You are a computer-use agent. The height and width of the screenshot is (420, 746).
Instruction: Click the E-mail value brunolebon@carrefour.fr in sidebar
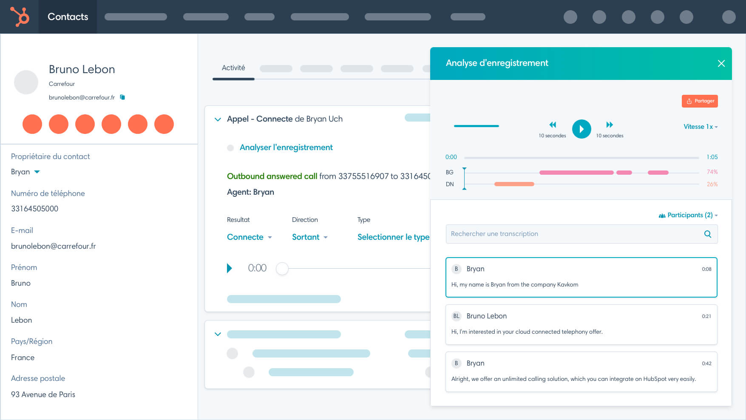pos(54,246)
